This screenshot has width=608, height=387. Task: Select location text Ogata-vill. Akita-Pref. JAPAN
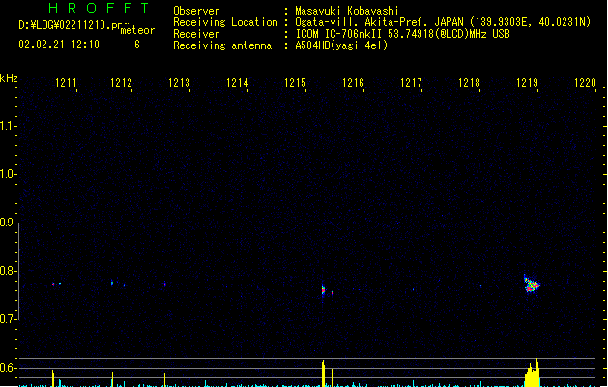point(380,22)
